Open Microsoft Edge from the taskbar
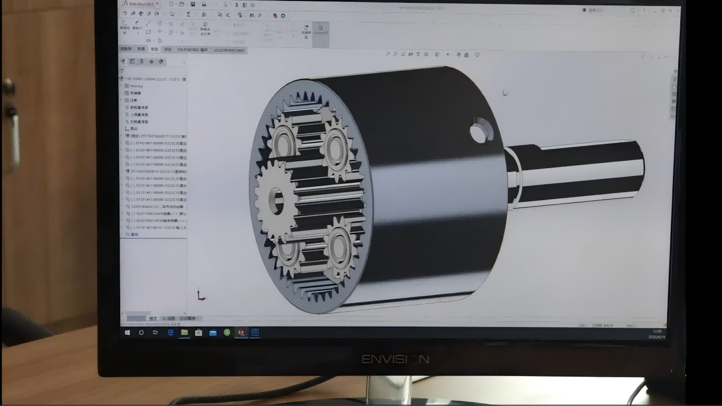The image size is (722, 406). (170, 333)
